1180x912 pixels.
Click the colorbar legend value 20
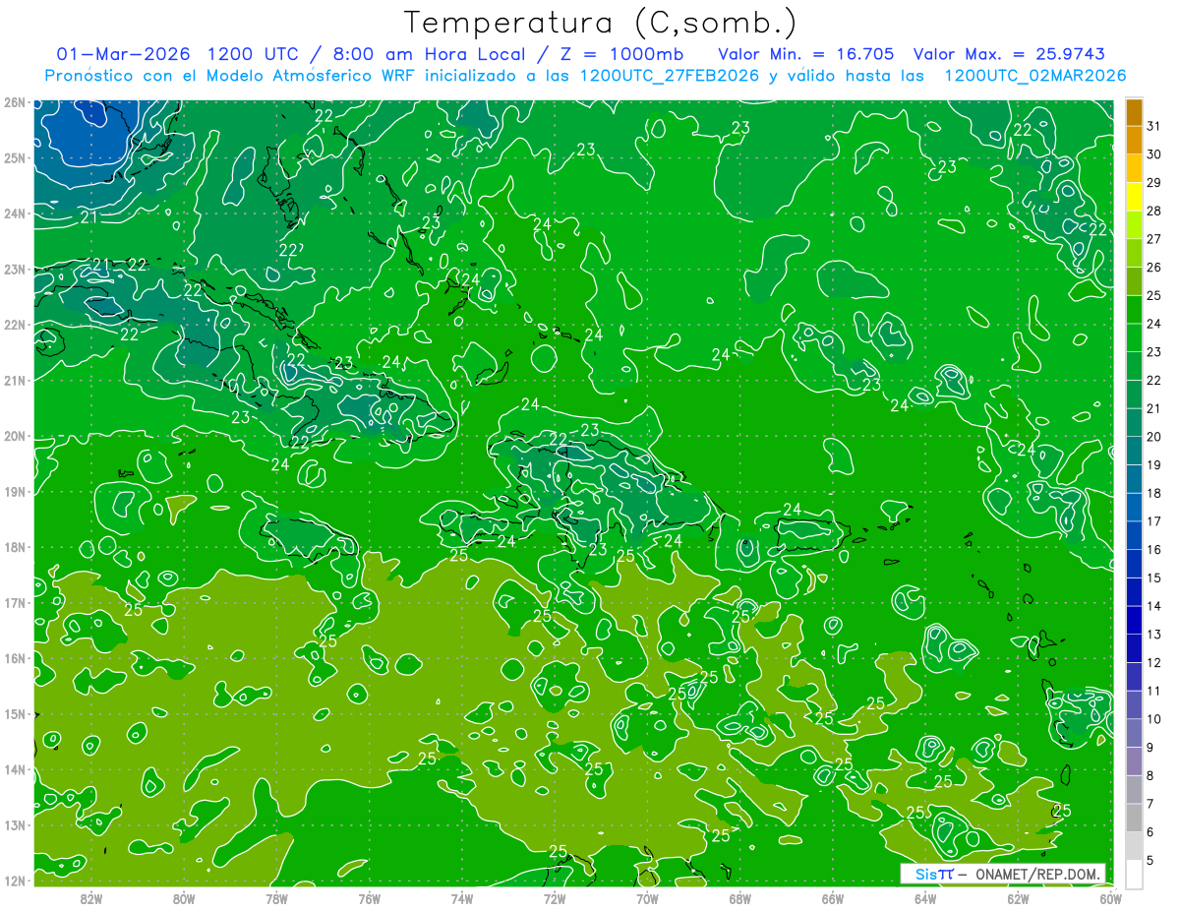1154,437
